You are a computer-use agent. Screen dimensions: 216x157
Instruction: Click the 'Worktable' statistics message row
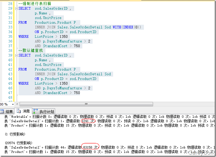[59, 116]
